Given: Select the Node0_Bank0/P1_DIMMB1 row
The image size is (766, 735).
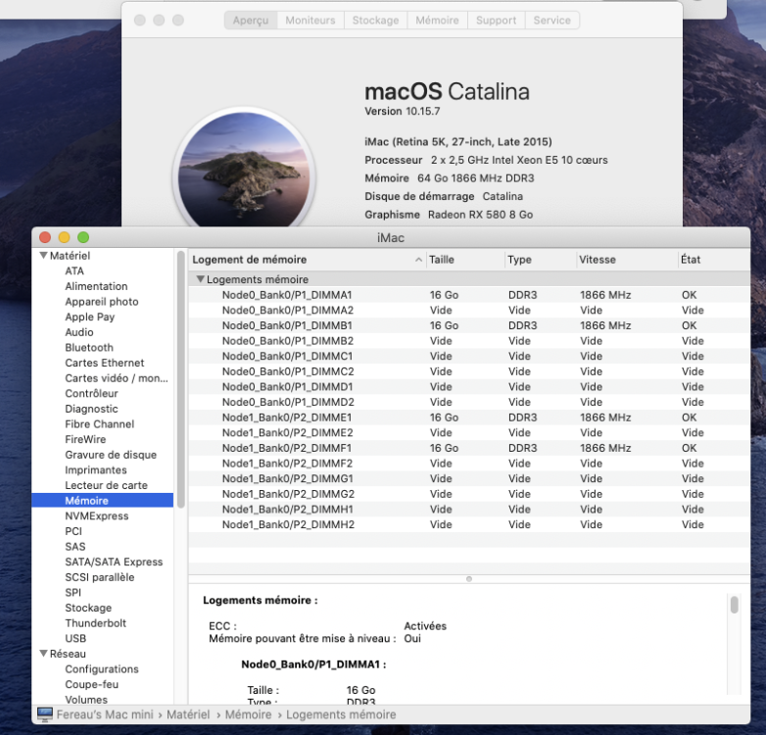Looking at the screenshot, I should [469, 325].
